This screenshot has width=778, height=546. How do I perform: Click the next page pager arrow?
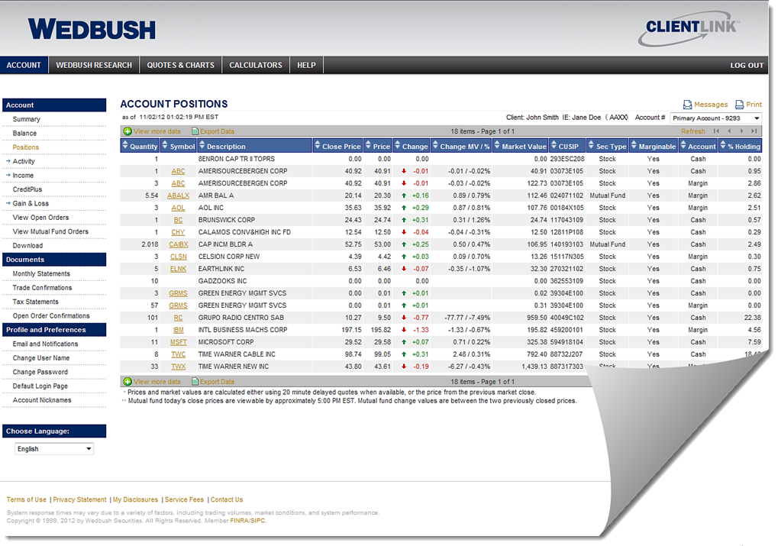[741, 131]
